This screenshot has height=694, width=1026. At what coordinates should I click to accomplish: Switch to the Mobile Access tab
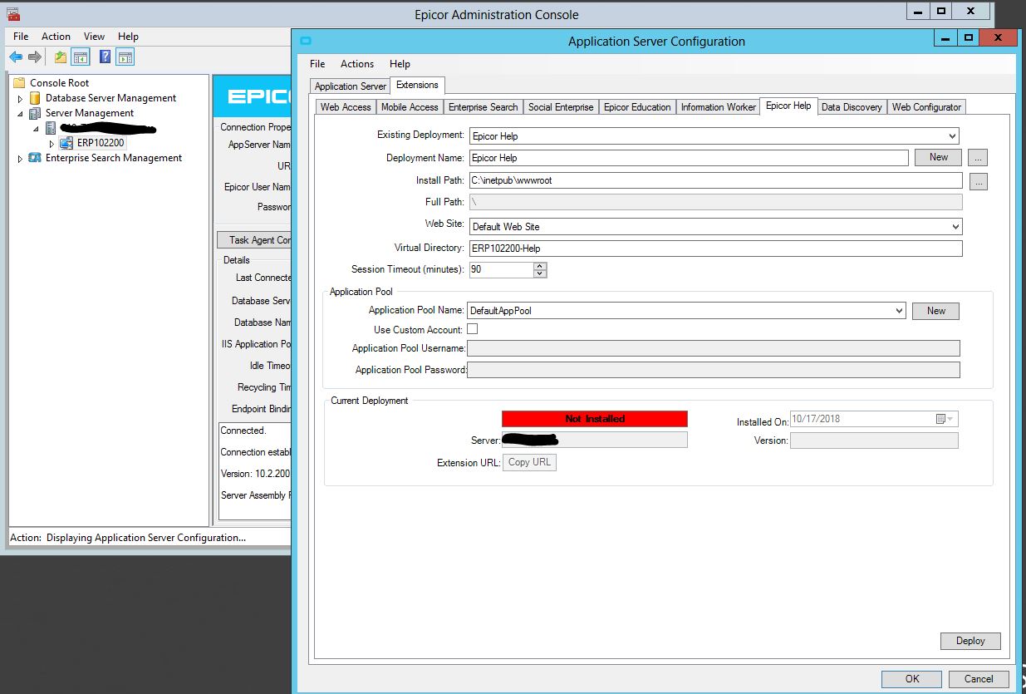tap(410, 107)
